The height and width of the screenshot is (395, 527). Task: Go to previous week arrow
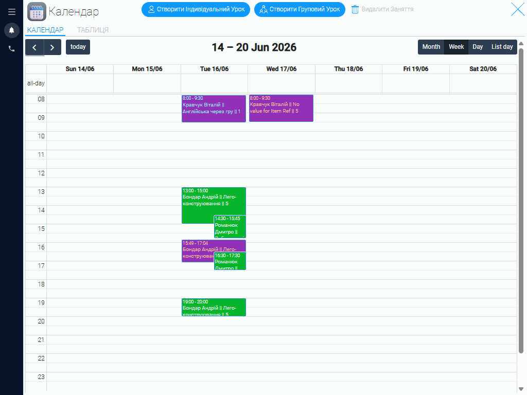[x=34, y=47]
